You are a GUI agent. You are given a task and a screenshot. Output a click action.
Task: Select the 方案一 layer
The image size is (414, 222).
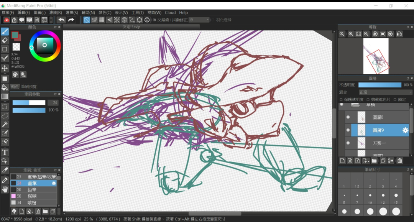click(x=379, y=143)
